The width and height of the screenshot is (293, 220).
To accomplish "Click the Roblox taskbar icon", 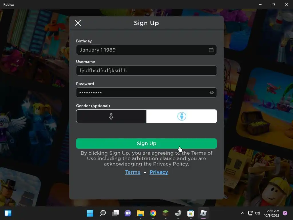I will [x=203, y=213].
